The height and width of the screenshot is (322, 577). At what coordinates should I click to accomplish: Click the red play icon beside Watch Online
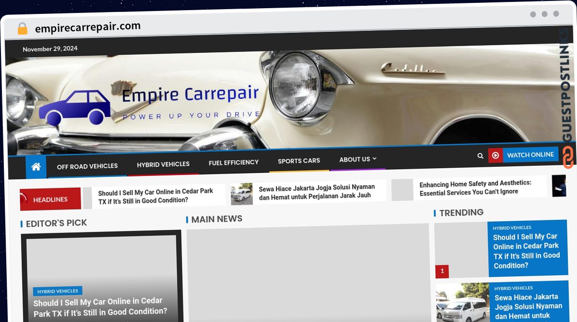point(495,155)
